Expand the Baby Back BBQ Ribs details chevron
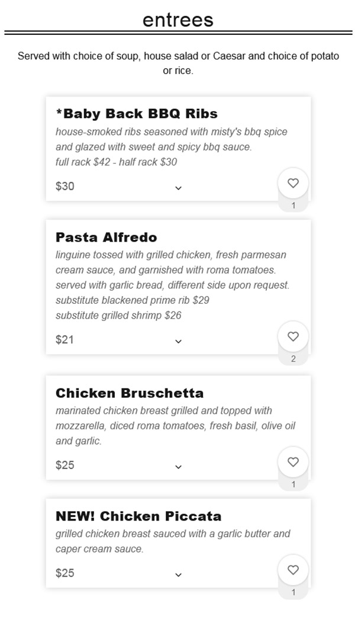355x626 pixels. (x=178, y=188)
